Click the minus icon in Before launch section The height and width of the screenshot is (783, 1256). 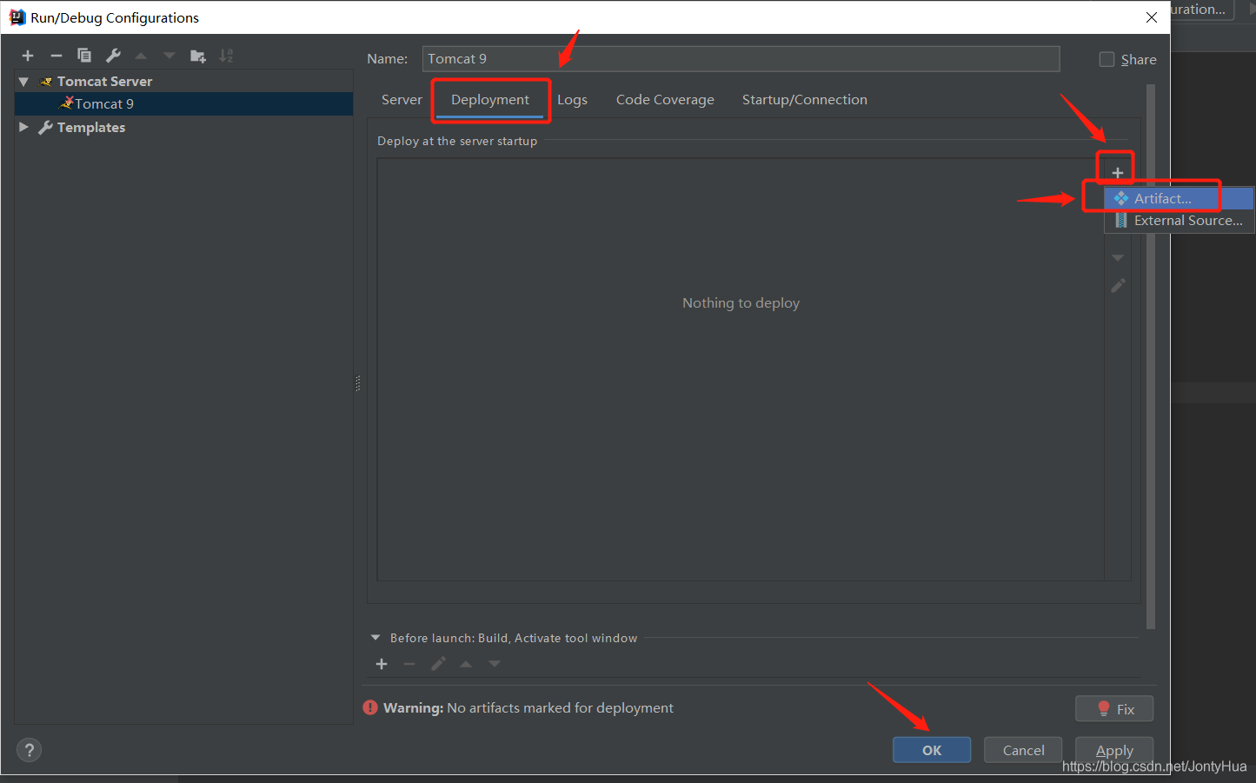[409, 663]
